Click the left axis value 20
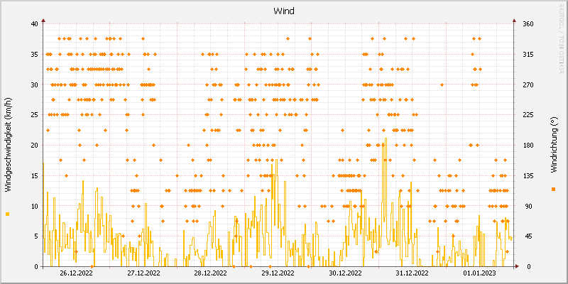 click(35, 146)
